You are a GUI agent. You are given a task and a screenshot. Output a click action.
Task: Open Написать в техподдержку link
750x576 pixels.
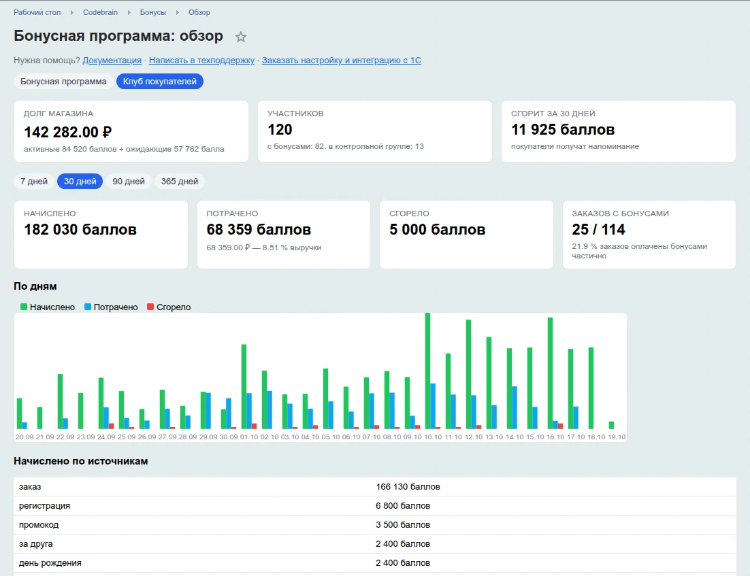click(x=201, y=61)
